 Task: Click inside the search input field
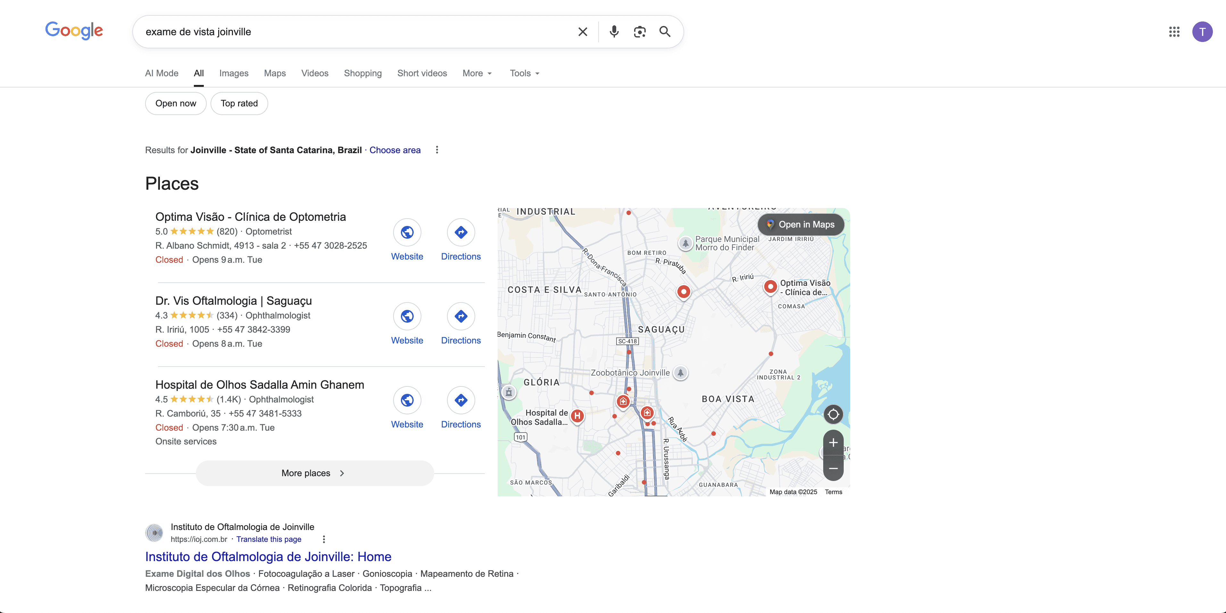click(x=352, y=32)
